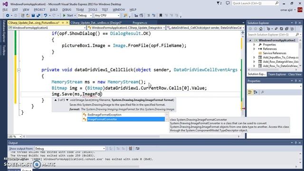Open the TOOLS menu
The width and height of the screenshot is (304, 171).
pos(93,9)
